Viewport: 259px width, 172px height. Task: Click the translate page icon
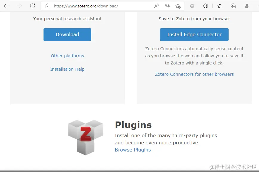pyautogui.click(x=167, y=6)
